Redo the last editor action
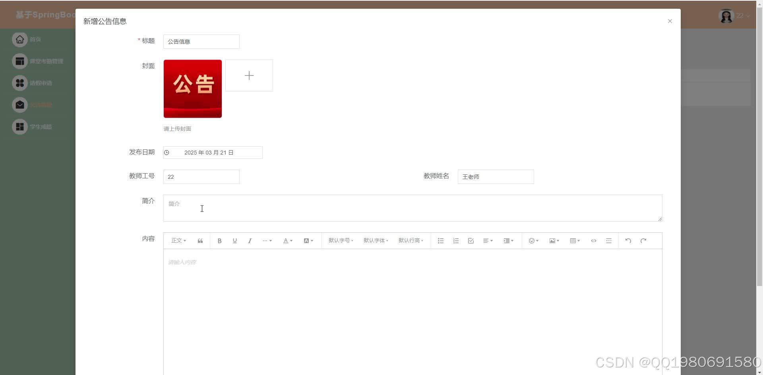Viewport: 763px width, 375px height. click(x=643, y=240)
